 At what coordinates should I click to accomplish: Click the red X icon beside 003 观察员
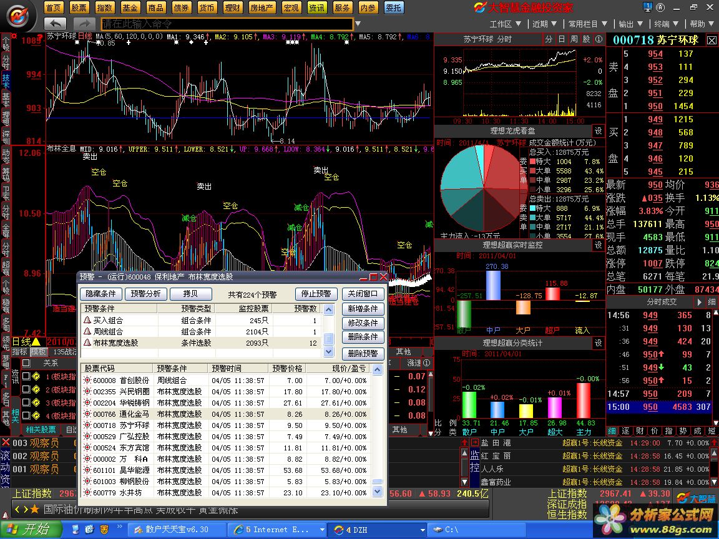click(6, 442)
